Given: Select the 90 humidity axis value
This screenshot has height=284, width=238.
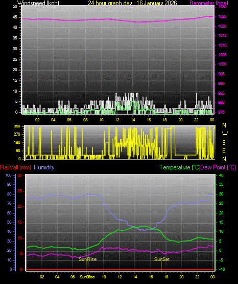Looking at the screenshot, I should pos(9,184).
